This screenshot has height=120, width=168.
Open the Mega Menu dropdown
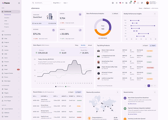click(x=57, y=3)
